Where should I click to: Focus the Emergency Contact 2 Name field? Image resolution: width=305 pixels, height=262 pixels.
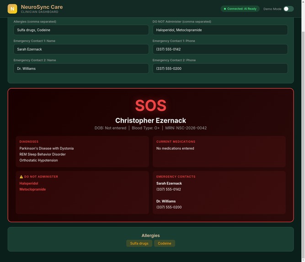coord(81,69)
